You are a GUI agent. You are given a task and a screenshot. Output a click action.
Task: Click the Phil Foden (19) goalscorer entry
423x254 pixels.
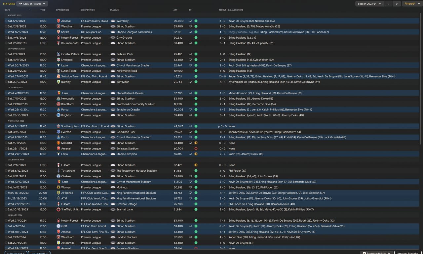point(237,171)
